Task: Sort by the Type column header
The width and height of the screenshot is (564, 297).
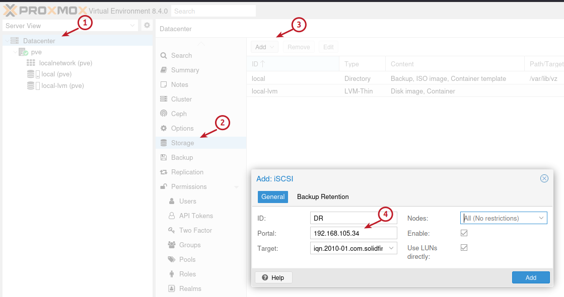Action: [x=362, y=64]
